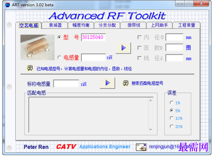
Task: Click the ART application icon in title bar
Action: 8,5
